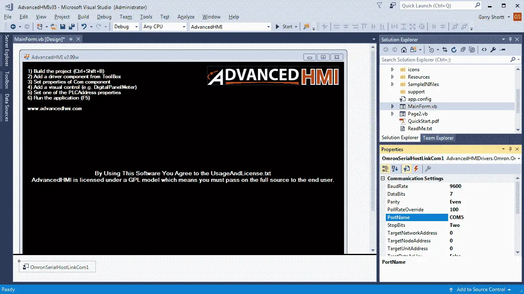Toggle auto-hide pin on Properties panel

point(510,149)
